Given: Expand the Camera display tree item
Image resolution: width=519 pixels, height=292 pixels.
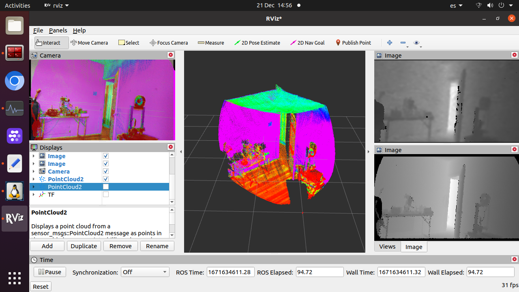Looking at the screenshot, I should tap(34, 172).
